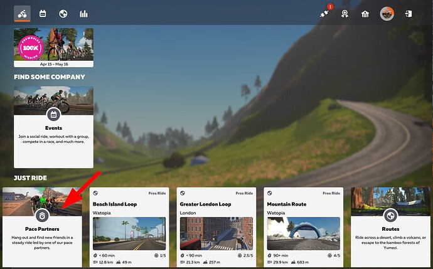Open the events calendar icon in top bar
Image resolution: width=433 pixels, height=269 pixels.
43,14
